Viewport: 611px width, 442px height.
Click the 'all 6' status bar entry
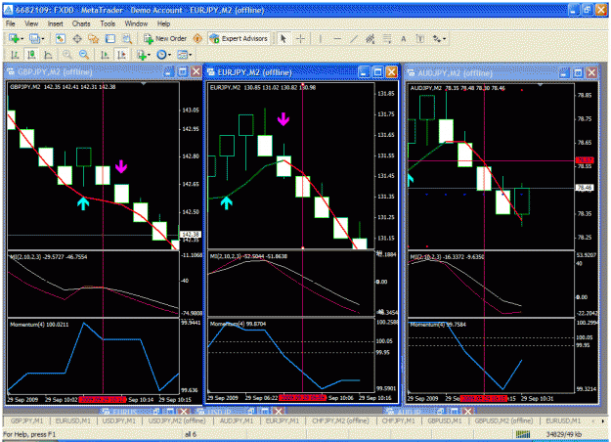191,434
